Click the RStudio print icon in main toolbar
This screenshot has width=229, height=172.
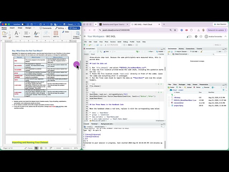click(x=101, y=45)
